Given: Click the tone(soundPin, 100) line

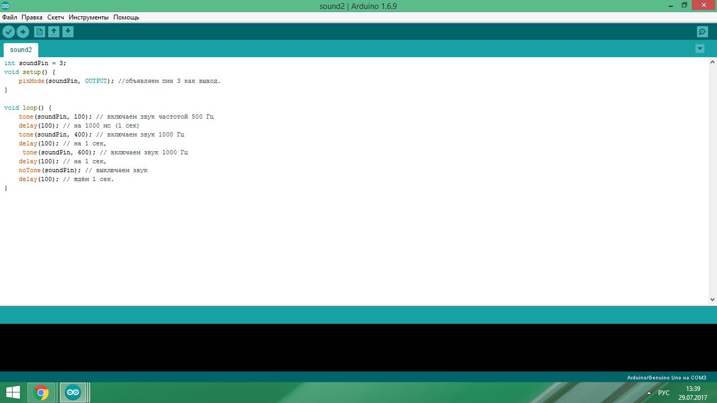Looking at the screenshot, I should [116, 117].
